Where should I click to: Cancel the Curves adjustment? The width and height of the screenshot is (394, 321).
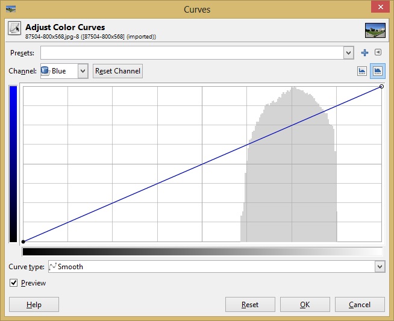pos(360,305)
